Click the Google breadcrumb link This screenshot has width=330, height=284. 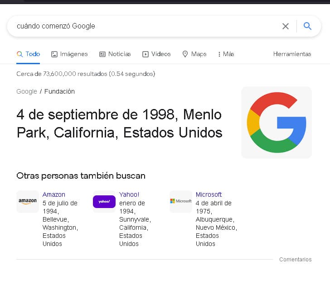tap(27, 91)
